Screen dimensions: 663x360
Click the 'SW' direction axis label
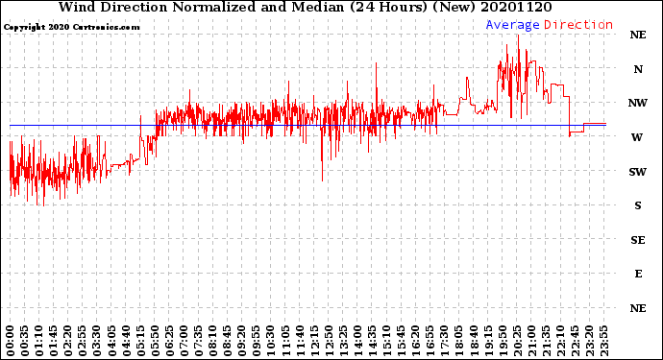637,172
